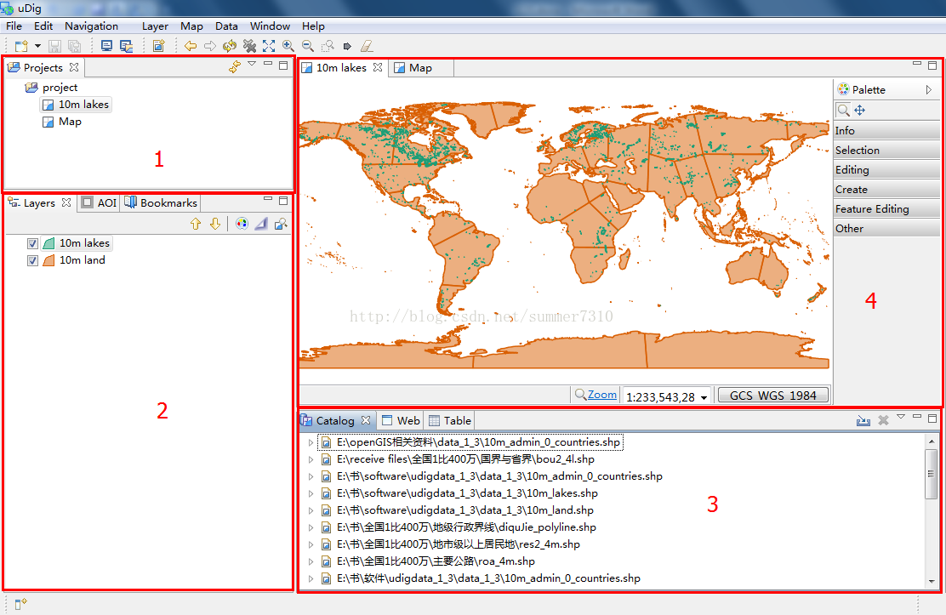Select the 10m lakes layer row
Screen dimensions: 946x615
pos(77,243)
